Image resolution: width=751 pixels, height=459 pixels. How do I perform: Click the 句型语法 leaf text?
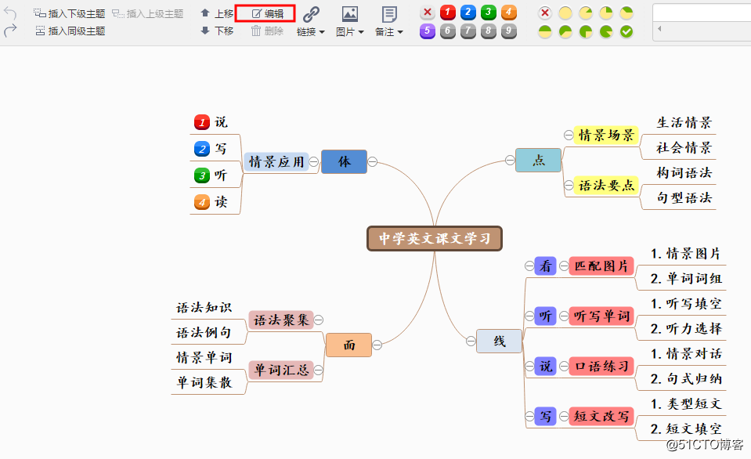(684, 198)
